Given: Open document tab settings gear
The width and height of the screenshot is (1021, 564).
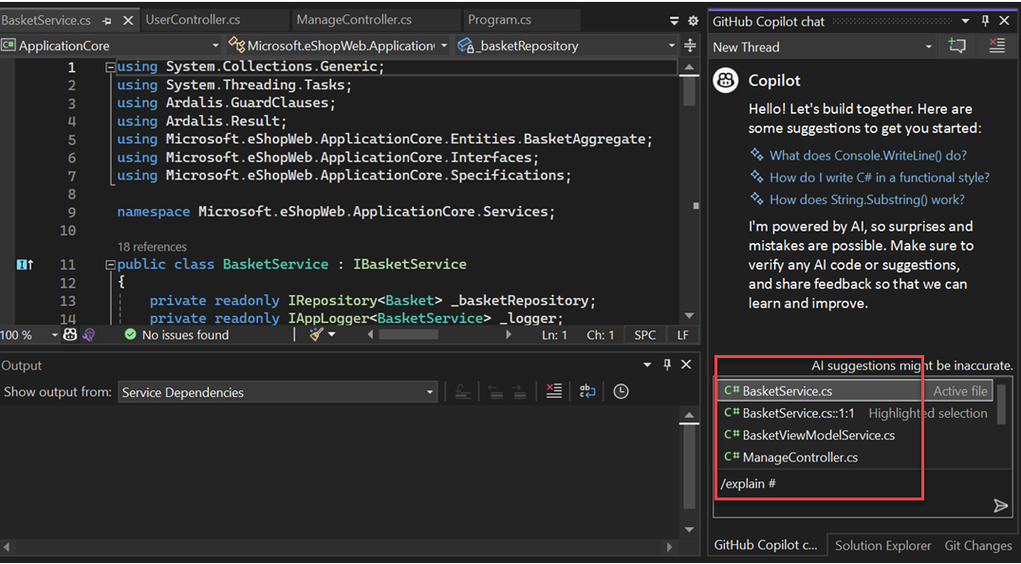Looking at the screenshot, I should pyautogui.click(x=693, y=22).
